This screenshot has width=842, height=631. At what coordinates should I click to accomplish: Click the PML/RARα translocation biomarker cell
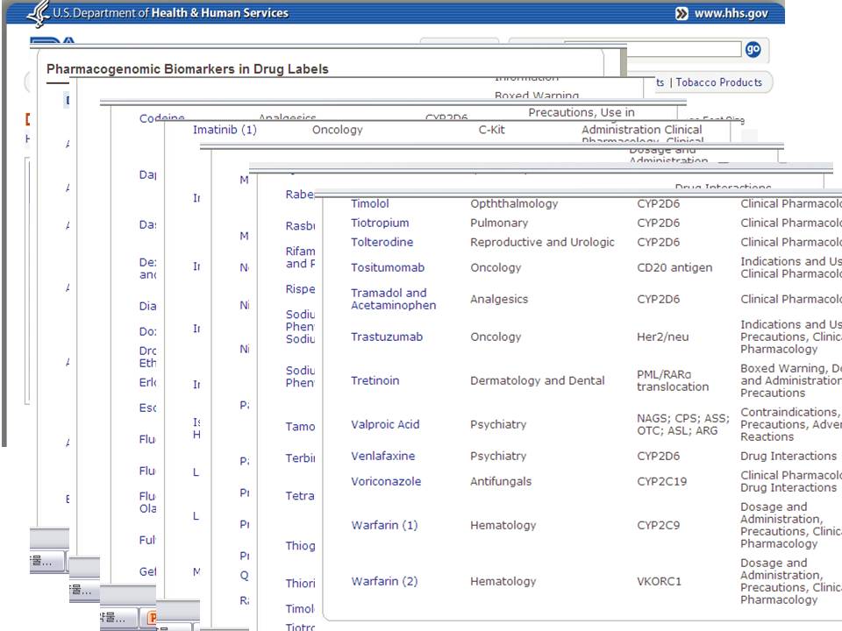[x=673, y=380]
